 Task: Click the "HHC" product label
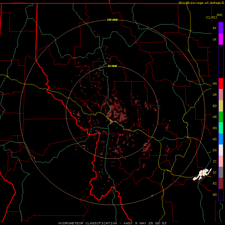(x=219, y=15)
